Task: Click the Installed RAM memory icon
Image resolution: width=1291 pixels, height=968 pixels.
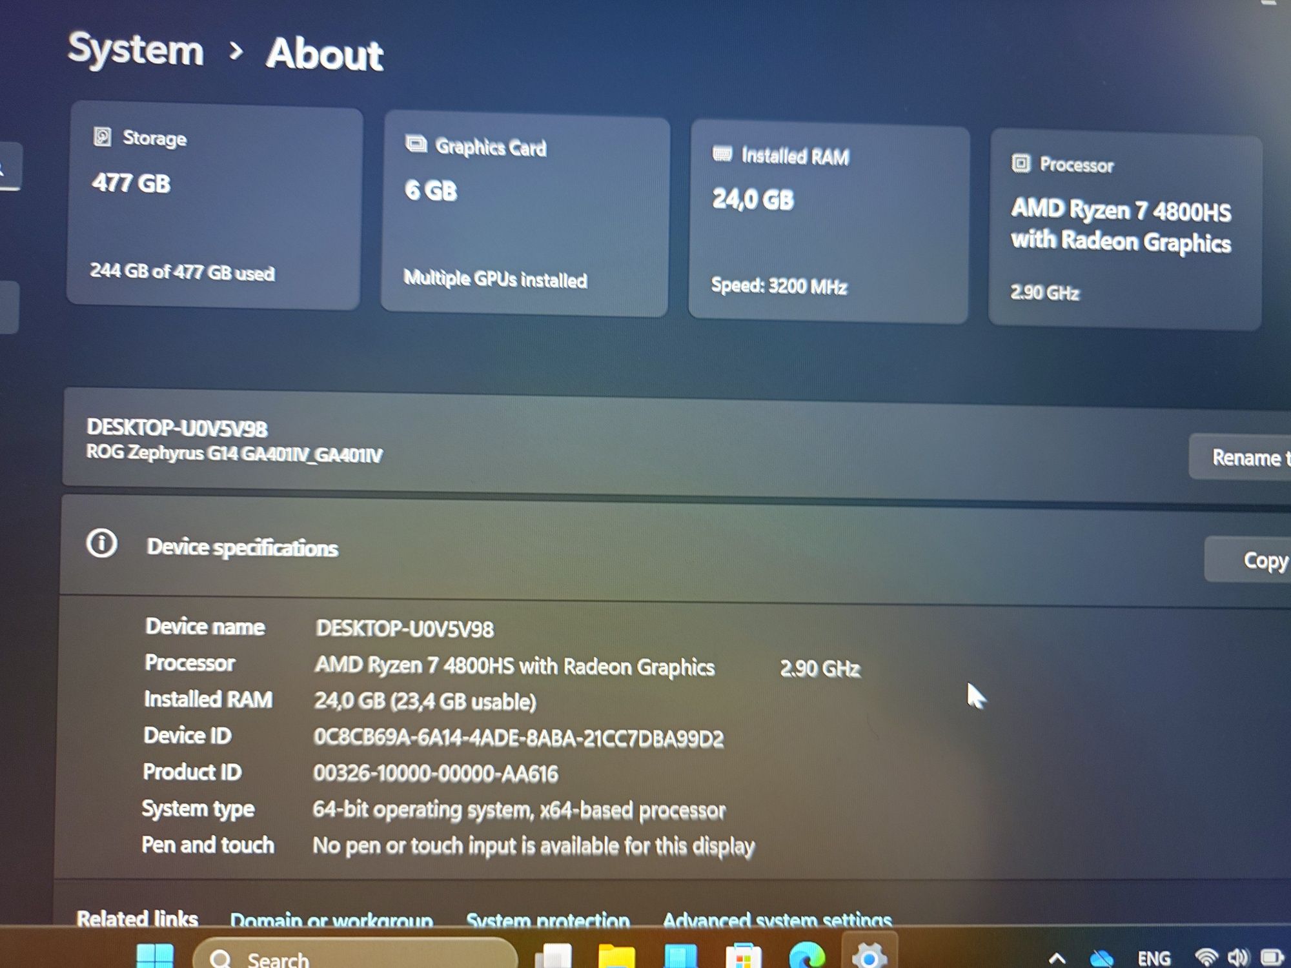Action: pos(722,154)
